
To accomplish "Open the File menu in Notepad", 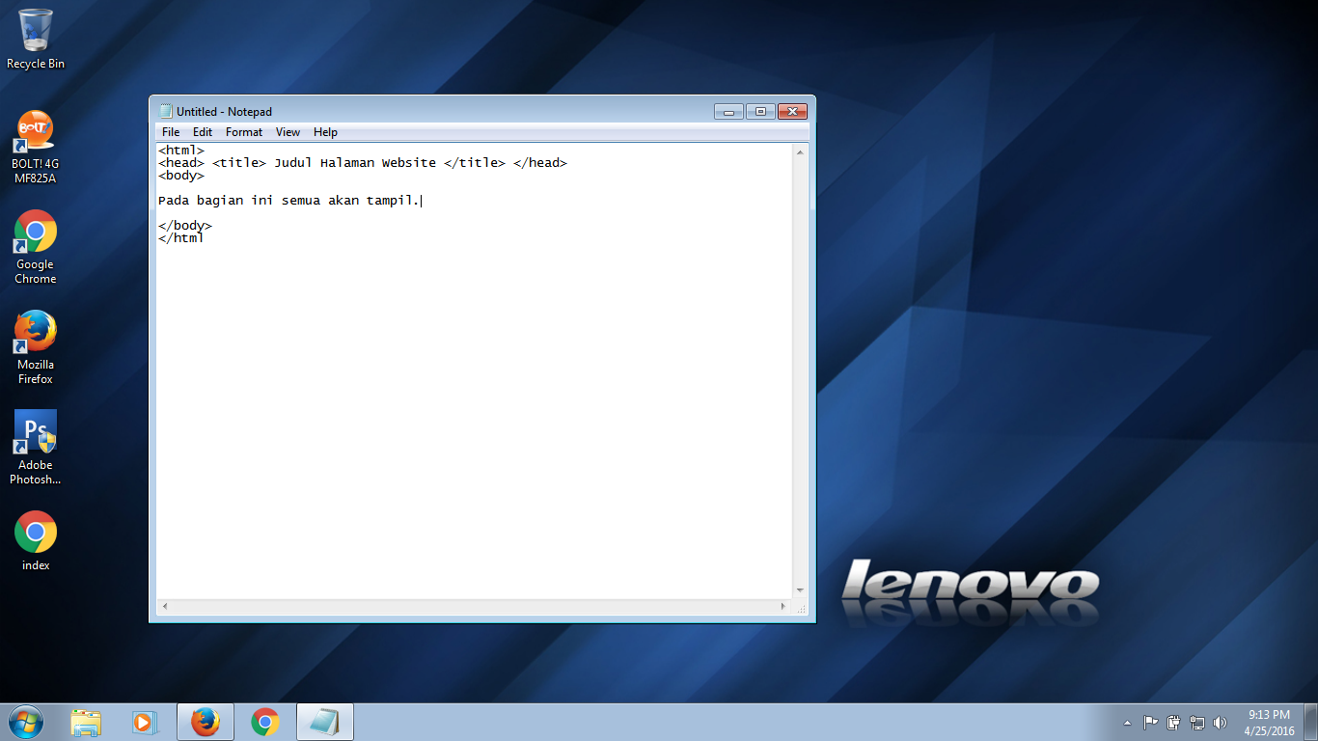I will click(170, 132).
